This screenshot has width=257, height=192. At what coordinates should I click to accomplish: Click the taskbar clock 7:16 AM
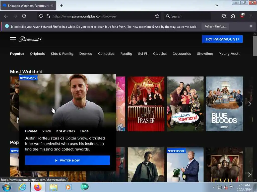click(x=244, y=187)
